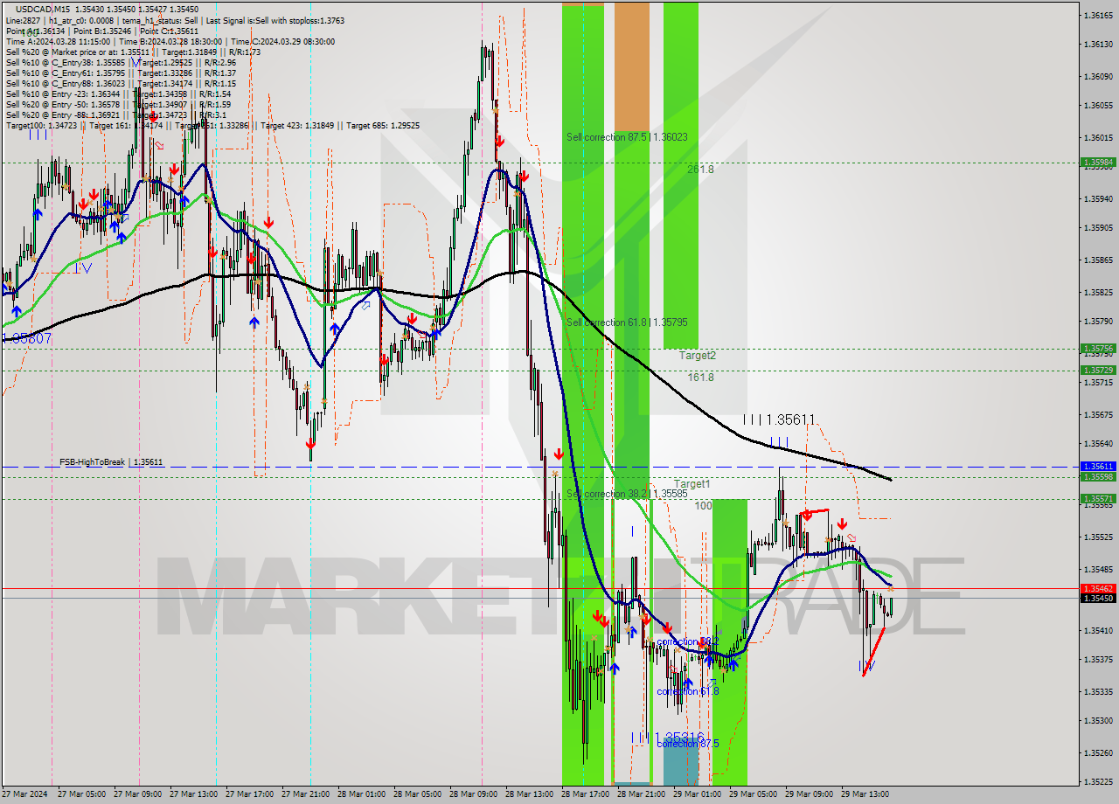This screenshot has width=1119, height=804.
Task: Click the 1.35300 price scale value
Action: [1098, 721]
